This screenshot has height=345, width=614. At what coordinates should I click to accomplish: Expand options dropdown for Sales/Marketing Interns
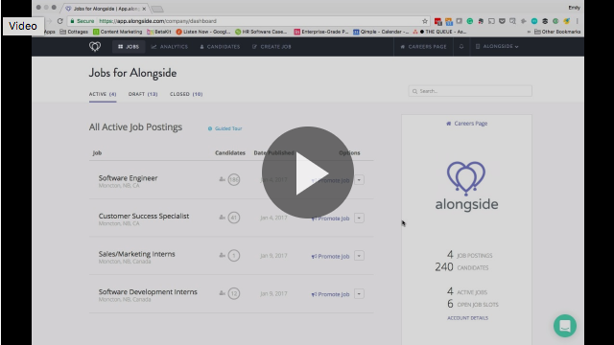(x=359, y=256)
